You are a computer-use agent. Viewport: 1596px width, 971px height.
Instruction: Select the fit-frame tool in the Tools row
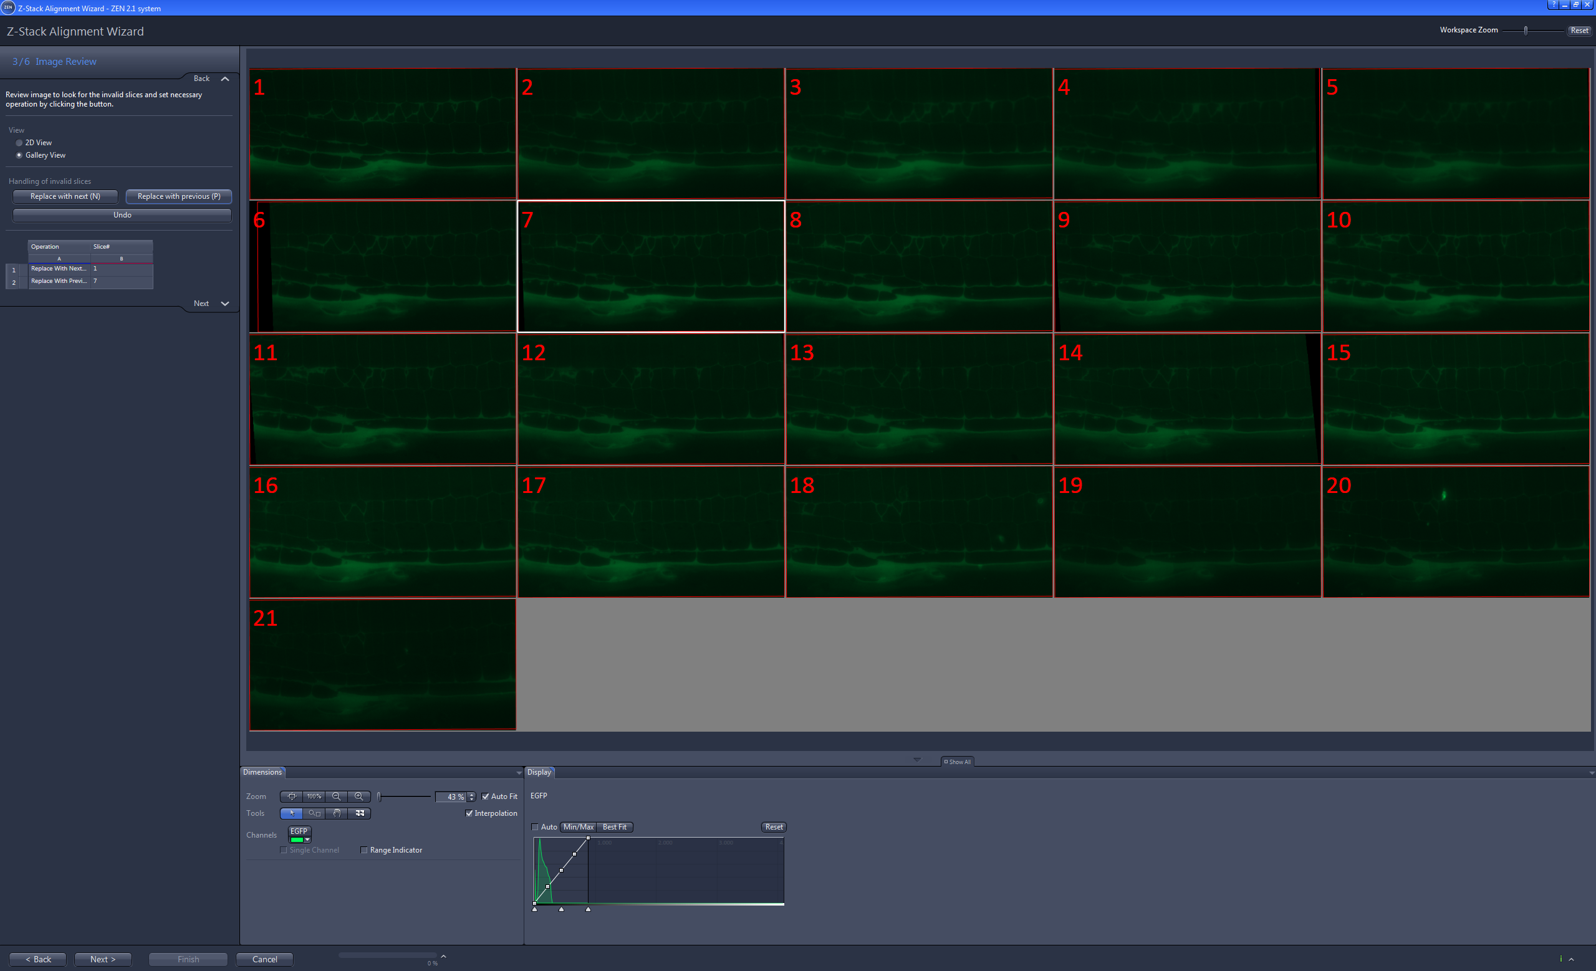[x=360, y=813]
